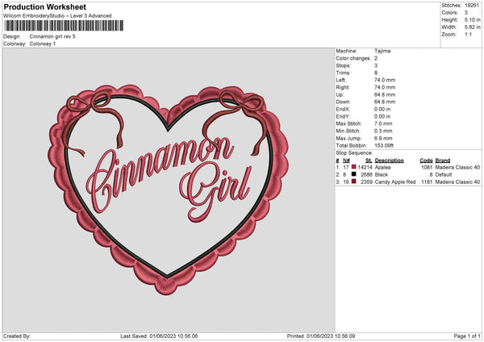Click the 'Created By:' footer label
This screenshot has height=342, width=484.
tap(17, 336)
